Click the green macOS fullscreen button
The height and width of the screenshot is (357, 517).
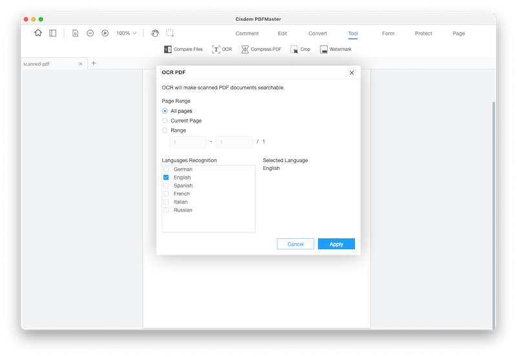tap(41, 19)
